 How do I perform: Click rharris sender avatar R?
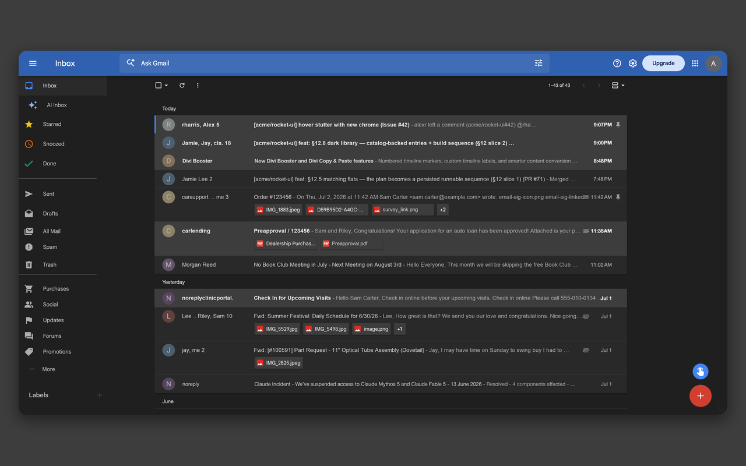168,125
